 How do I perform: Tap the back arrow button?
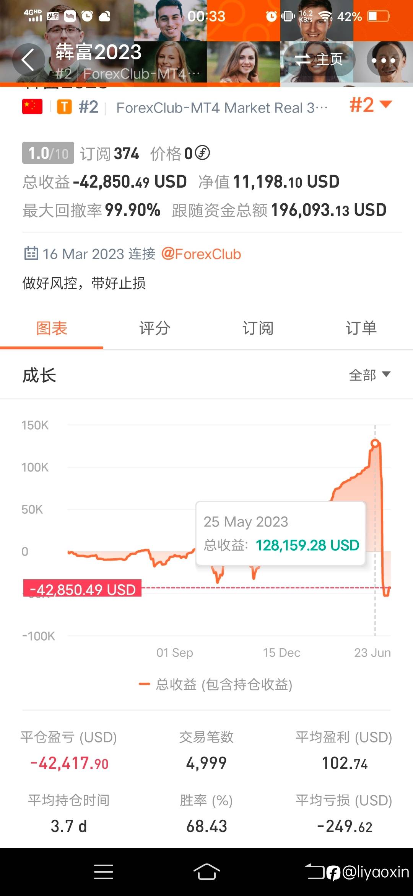click(28, 60)
